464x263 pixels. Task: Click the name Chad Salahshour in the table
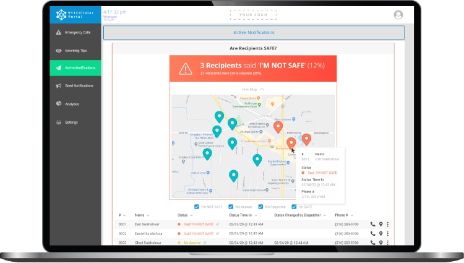coord(148,243)
